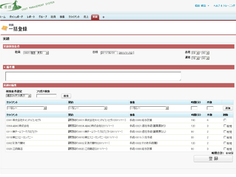Open the 事業 --なし-- dropdown
This screenshot has width=236, height=177.
coord(149,108)
